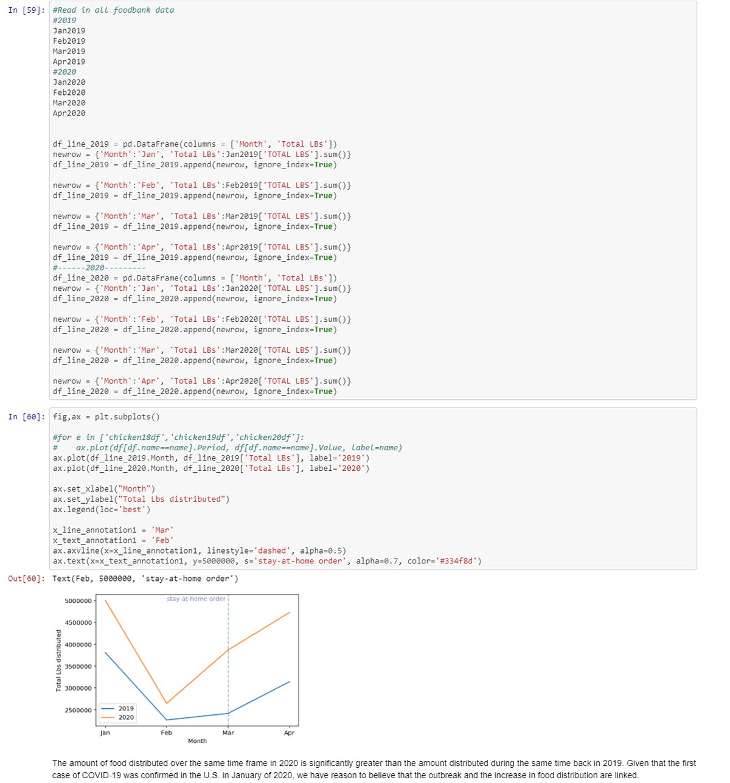Click the ax.plot line labeled '2019'
Image resolution: width=730 pixels, height=783 pixels.
(x=211, y=458)
